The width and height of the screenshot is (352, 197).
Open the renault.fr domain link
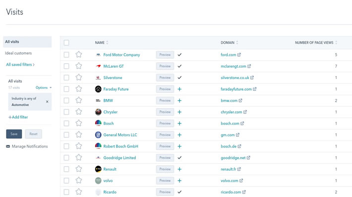tap(229, 169)
